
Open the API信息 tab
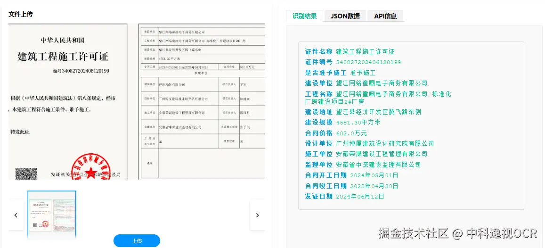click(385, 16)
